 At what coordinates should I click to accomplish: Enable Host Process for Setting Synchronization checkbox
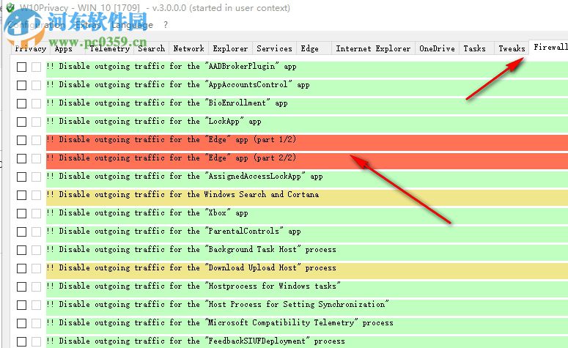tap(21, 305)
